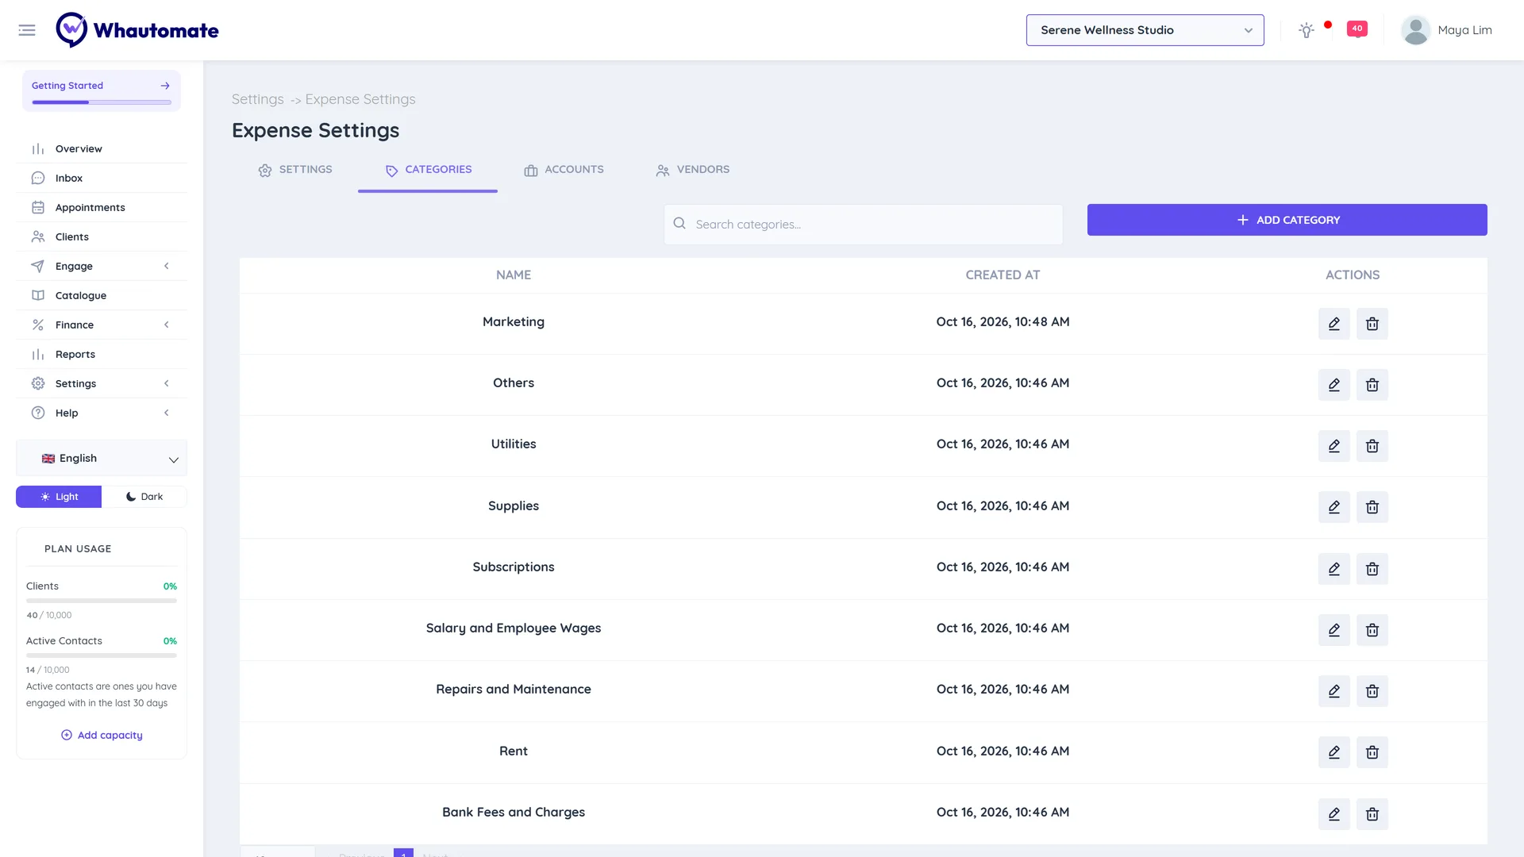Edit Bank Fees and Charges category
This screenshot has width=1524, height=857.
click(x=1334, y=814)
